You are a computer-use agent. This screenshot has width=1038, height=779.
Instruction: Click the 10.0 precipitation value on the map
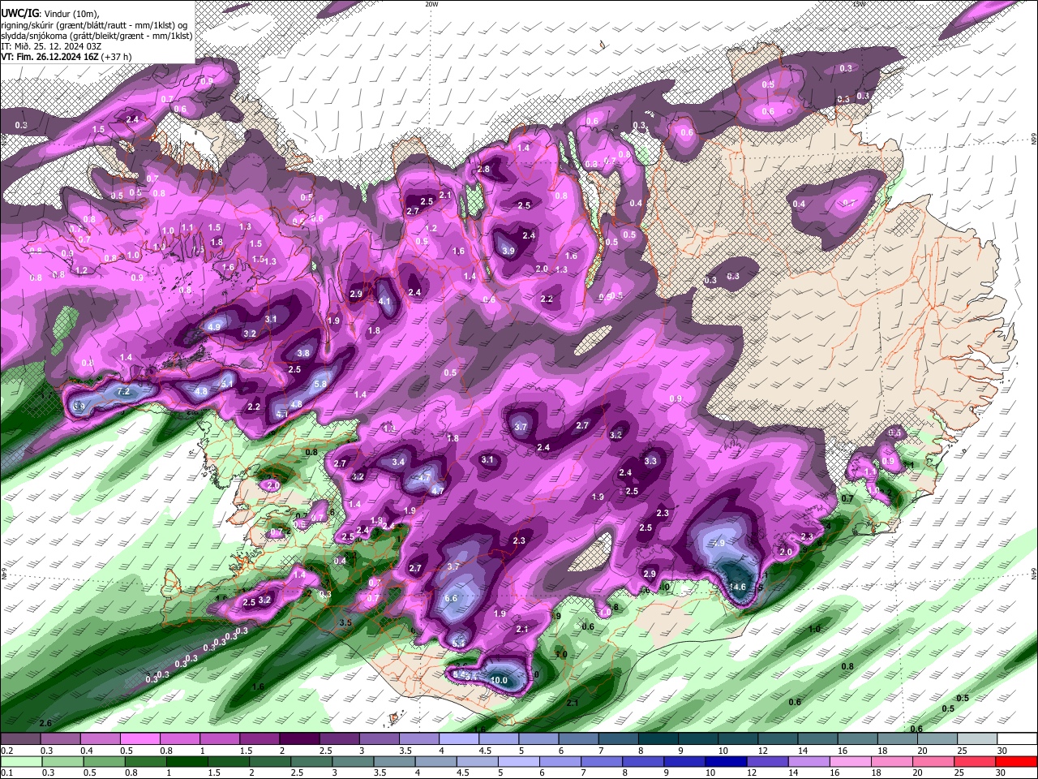tap(500, 680)
